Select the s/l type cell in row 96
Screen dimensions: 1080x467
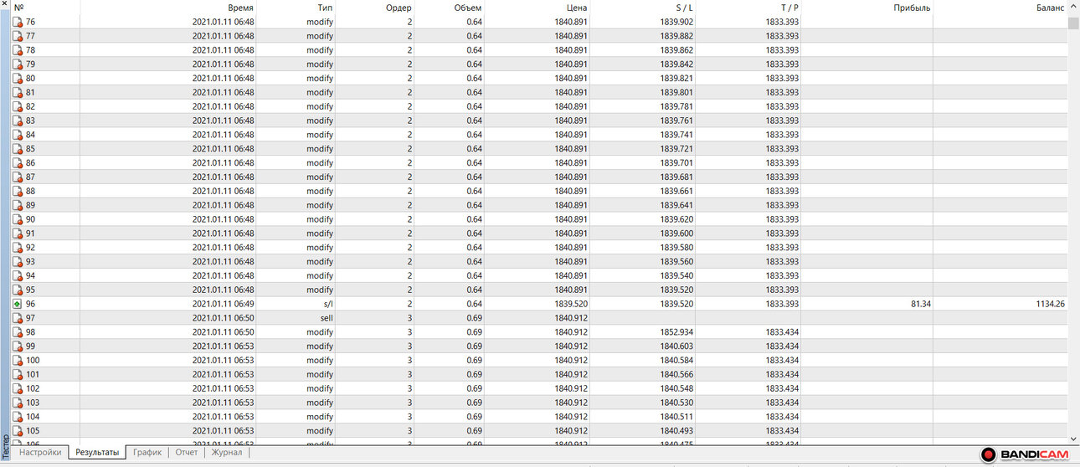click(x=327, y=304)
